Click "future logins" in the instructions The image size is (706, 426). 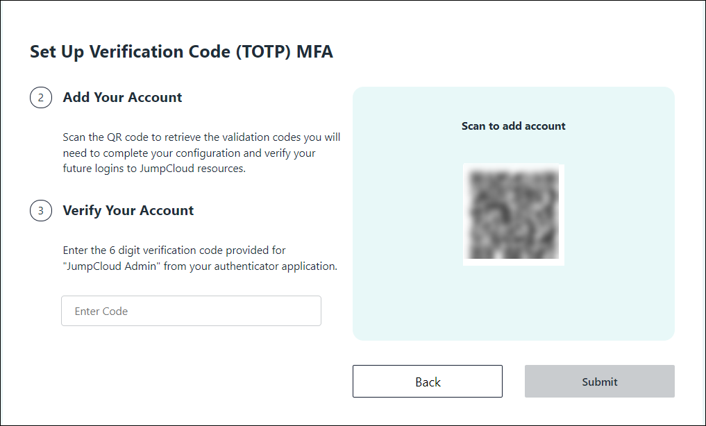(92, 169)
